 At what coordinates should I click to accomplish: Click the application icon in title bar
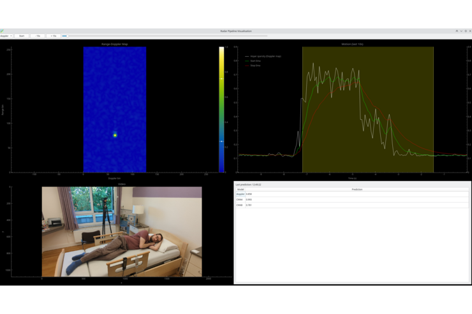click(2, 31)
